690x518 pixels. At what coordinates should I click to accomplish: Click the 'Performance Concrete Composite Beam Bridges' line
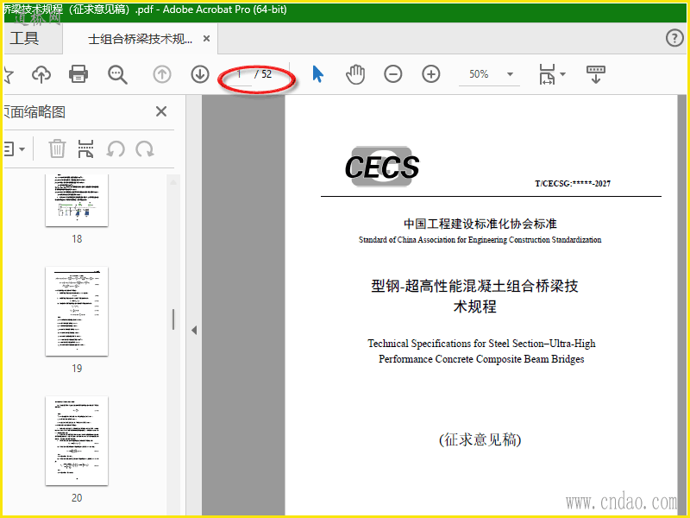[481, 359]
